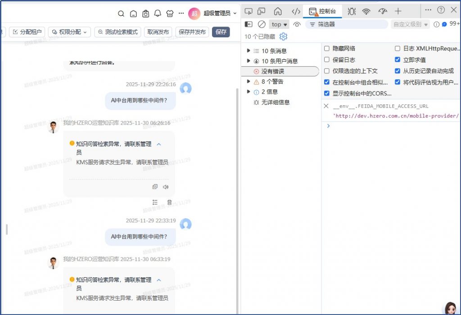Uncheck the 立即求值 checkbox
Image resolution: width=461 pixels, height=315 pixels.
pyautogui.click(x=398, y=60)
